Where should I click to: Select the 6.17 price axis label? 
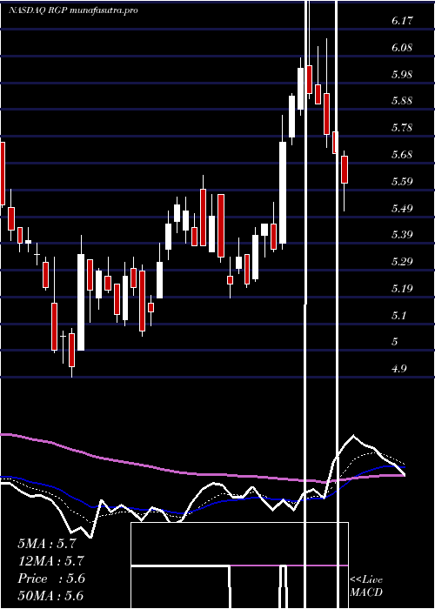click(x=401, y=21)
